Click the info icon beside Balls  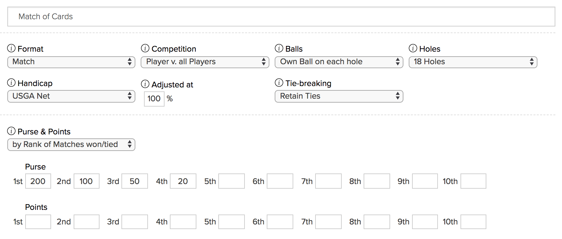coord(278,48)
